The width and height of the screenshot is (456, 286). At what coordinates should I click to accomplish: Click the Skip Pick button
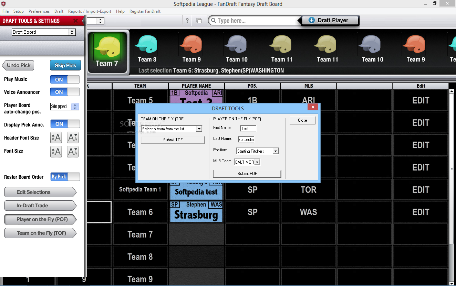tap(65, 65)
